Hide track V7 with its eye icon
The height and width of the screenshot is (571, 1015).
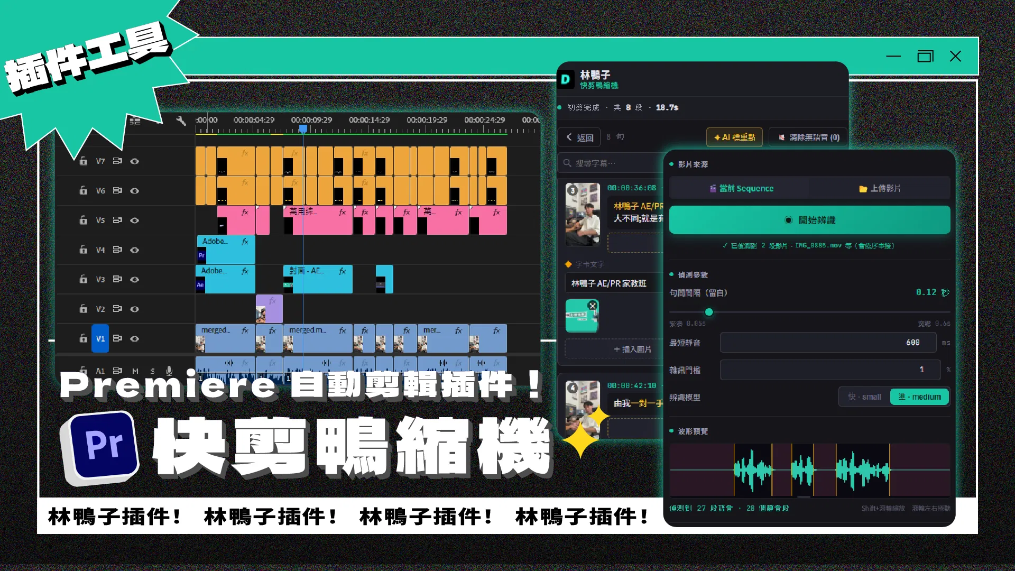coord(135,161)
